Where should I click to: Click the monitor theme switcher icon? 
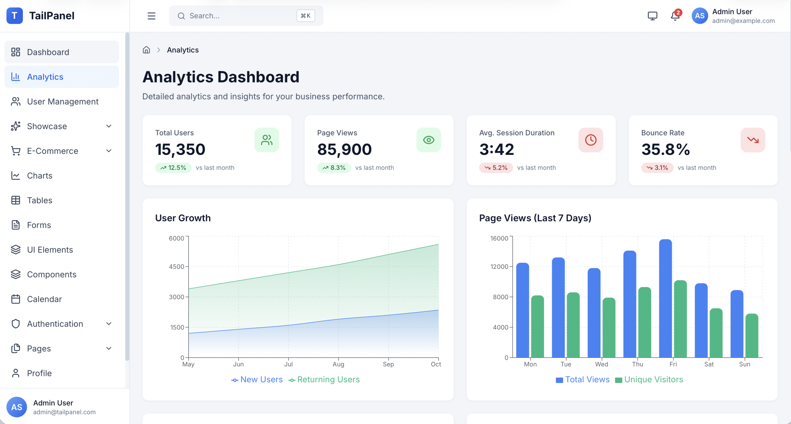point(652,16)
